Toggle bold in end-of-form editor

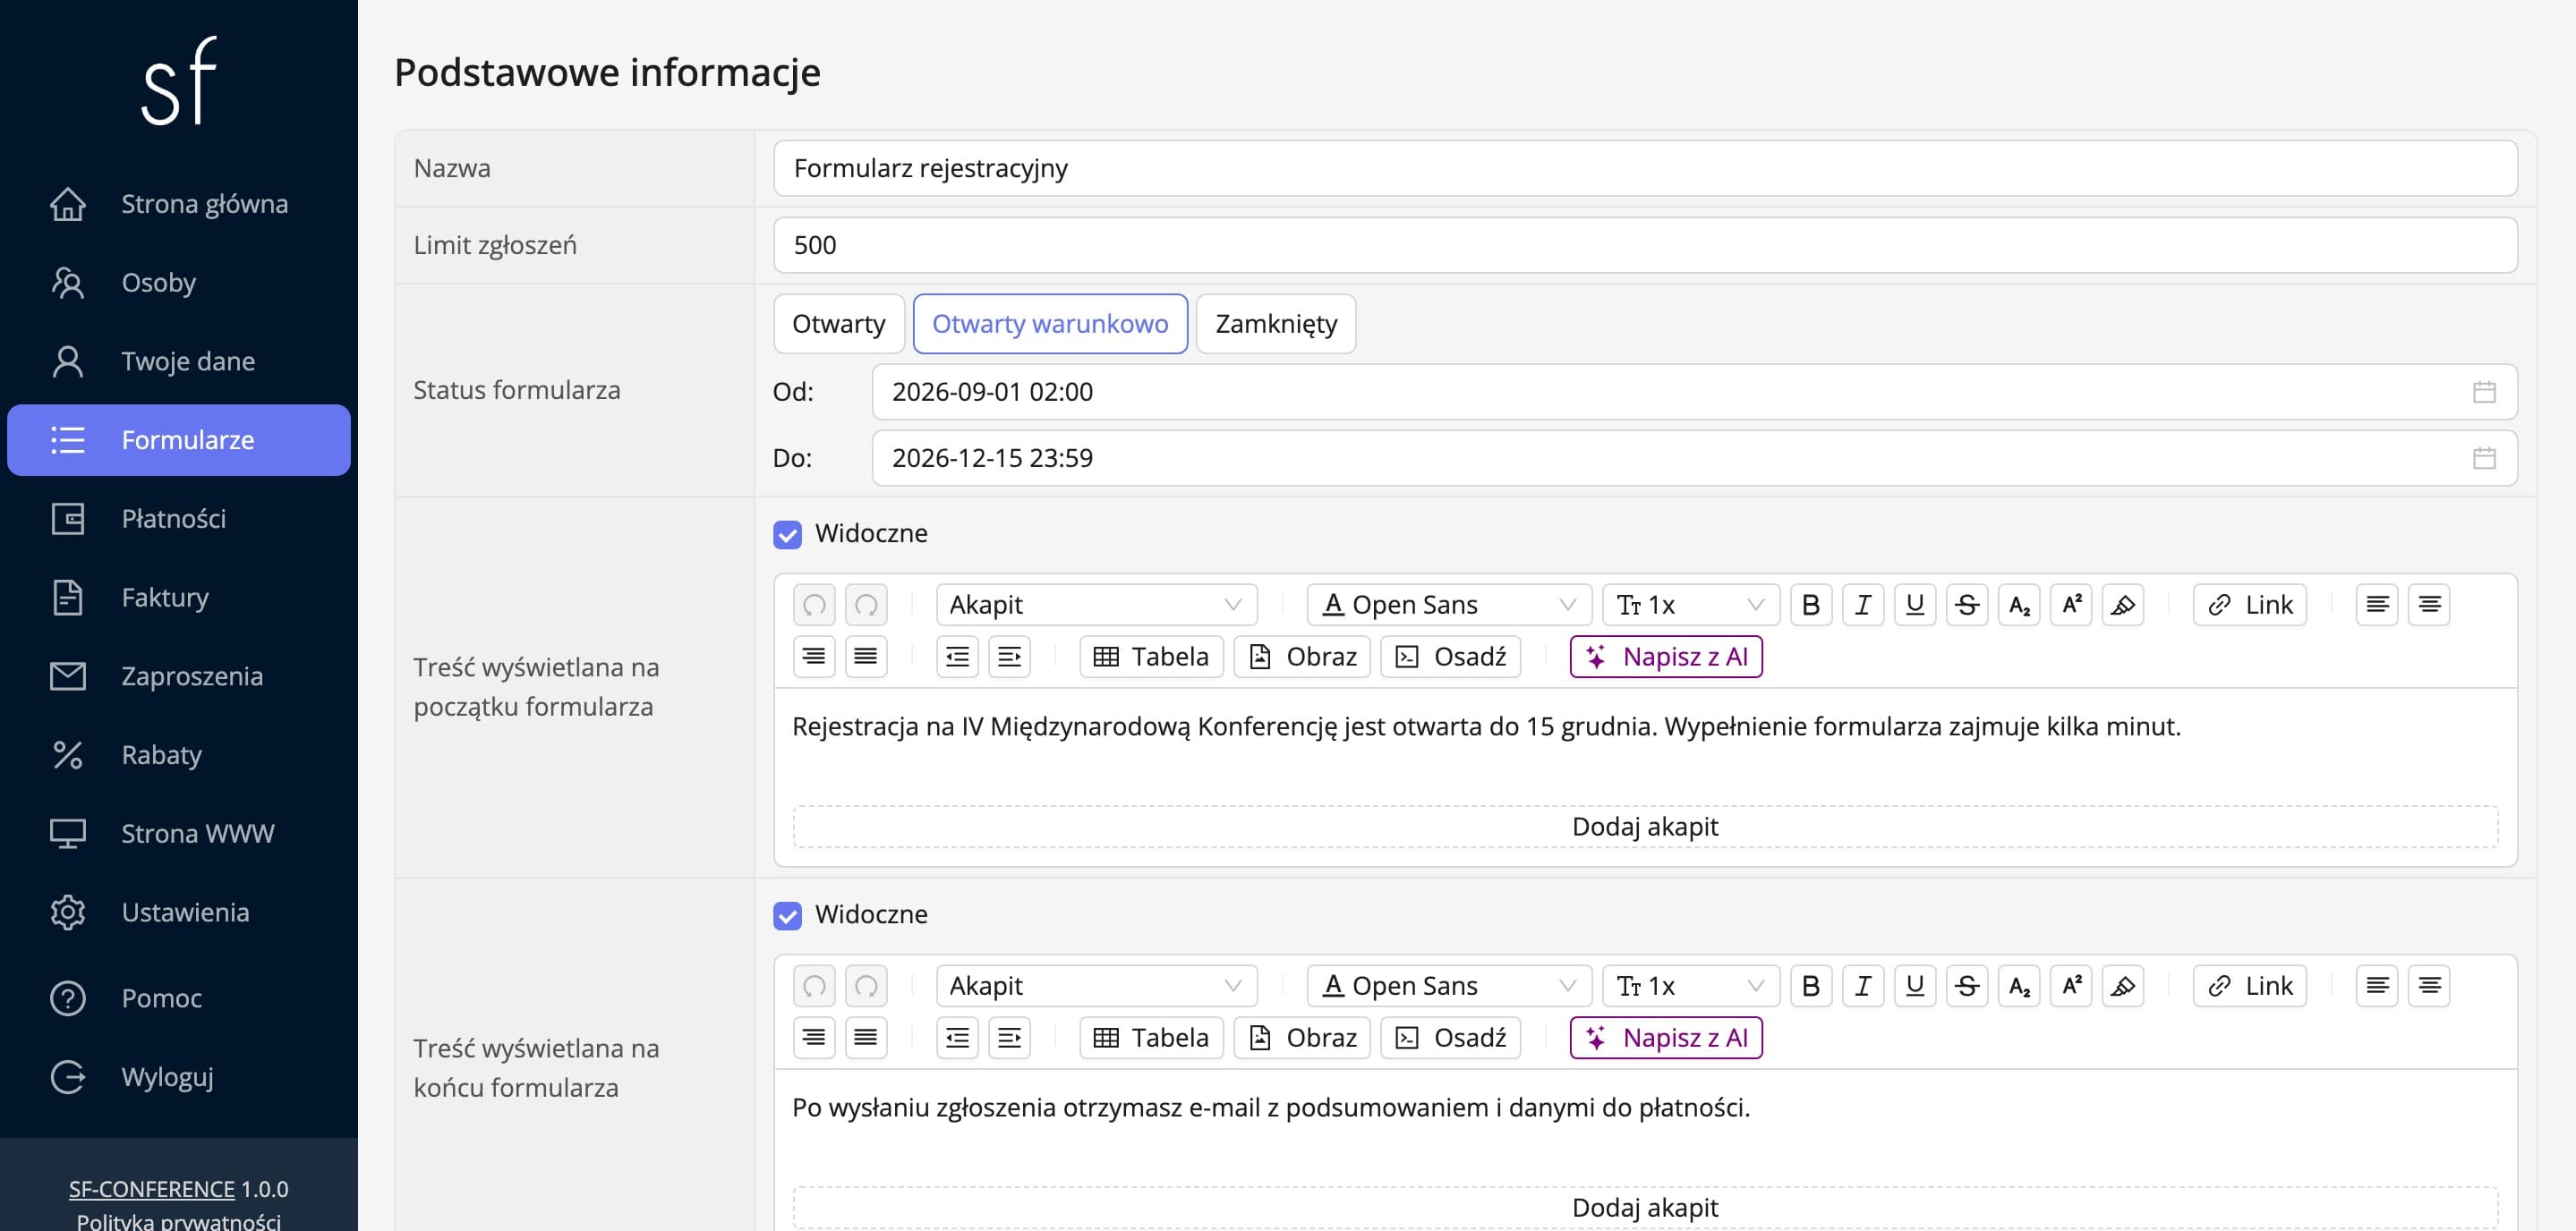coord(1810,986)
